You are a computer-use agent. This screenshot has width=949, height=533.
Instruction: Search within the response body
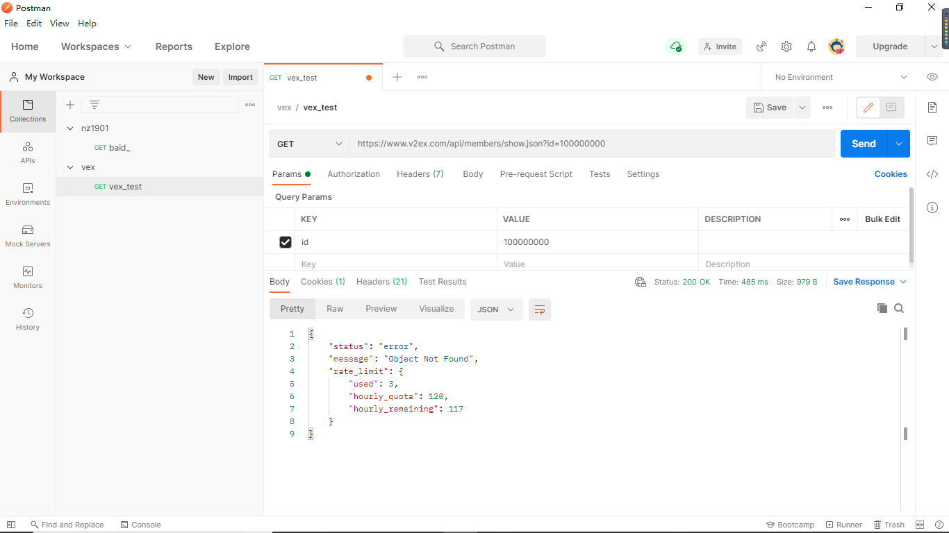coord(899,308)
